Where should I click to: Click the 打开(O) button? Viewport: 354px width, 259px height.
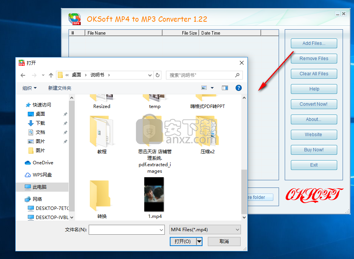(183, 242)
